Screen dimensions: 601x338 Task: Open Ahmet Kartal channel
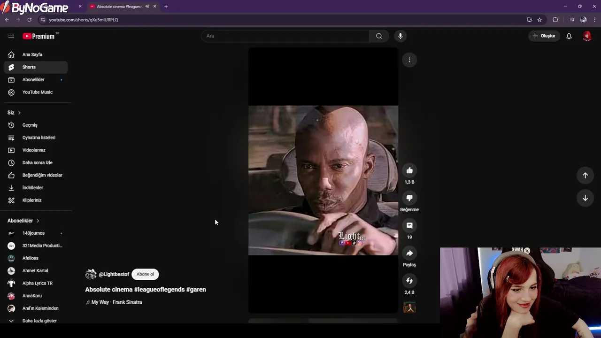coord(36,270)
